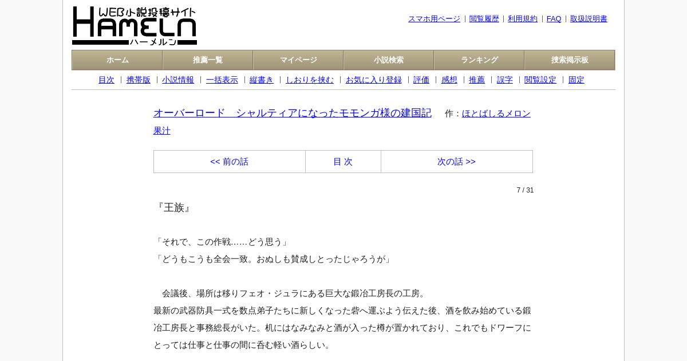The image size is (687, 361).
Task: Open the マイページ tab
Action: click(x=298, y=60)
